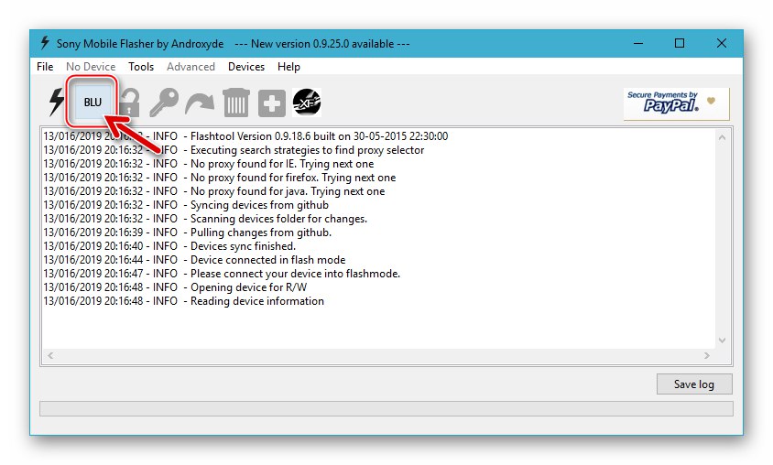Select the "No proxy found for java" log line
Image resolution: width=773 pixels, height=465 pixels.
point(214,191)
